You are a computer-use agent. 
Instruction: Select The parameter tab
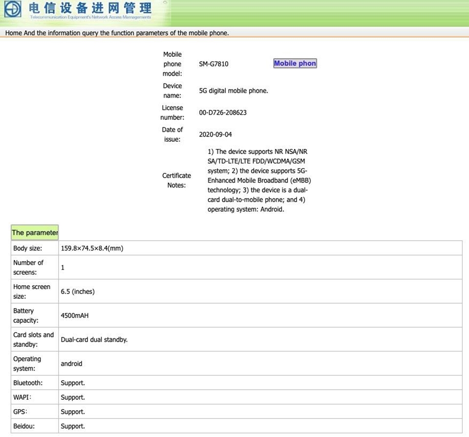tap(35, 232)
